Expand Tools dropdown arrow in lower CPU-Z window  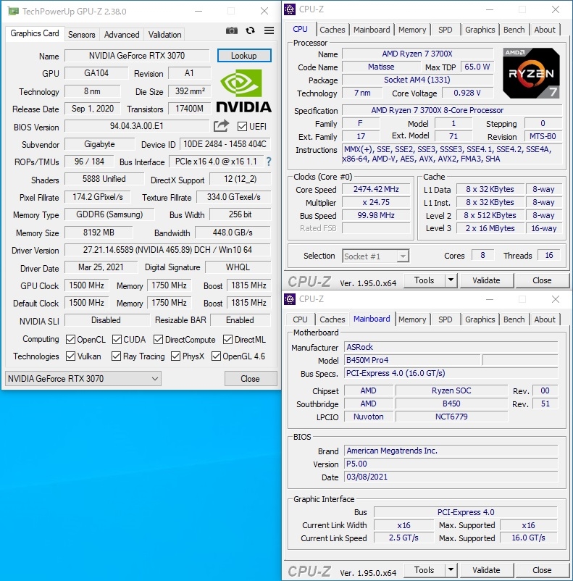pos(451,570)
